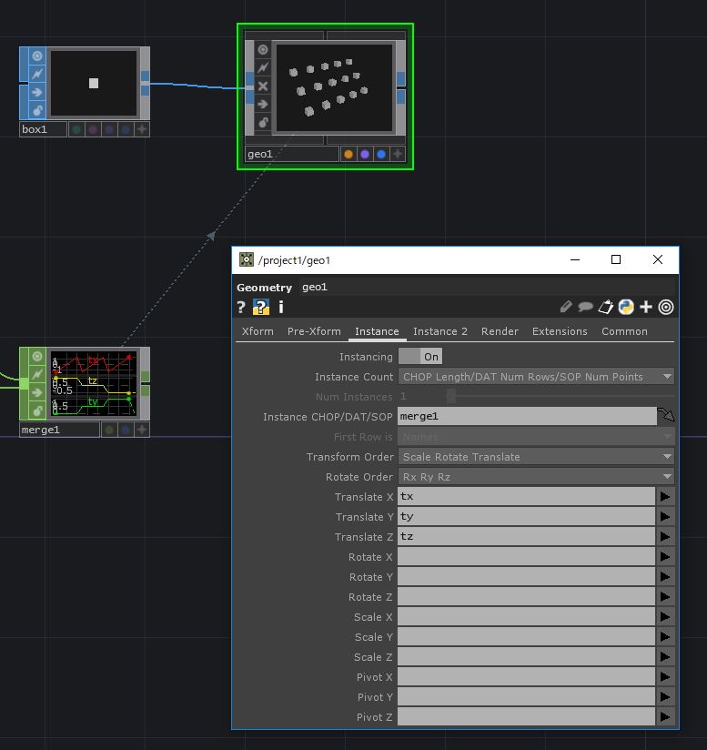This screenshot has width=707, height=750.
Task: Open the comment bubble icon
Action: [x=586, y=307]
